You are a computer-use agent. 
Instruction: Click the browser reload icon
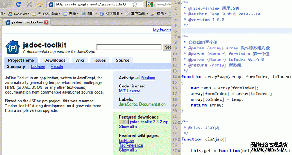pos(18,5)
